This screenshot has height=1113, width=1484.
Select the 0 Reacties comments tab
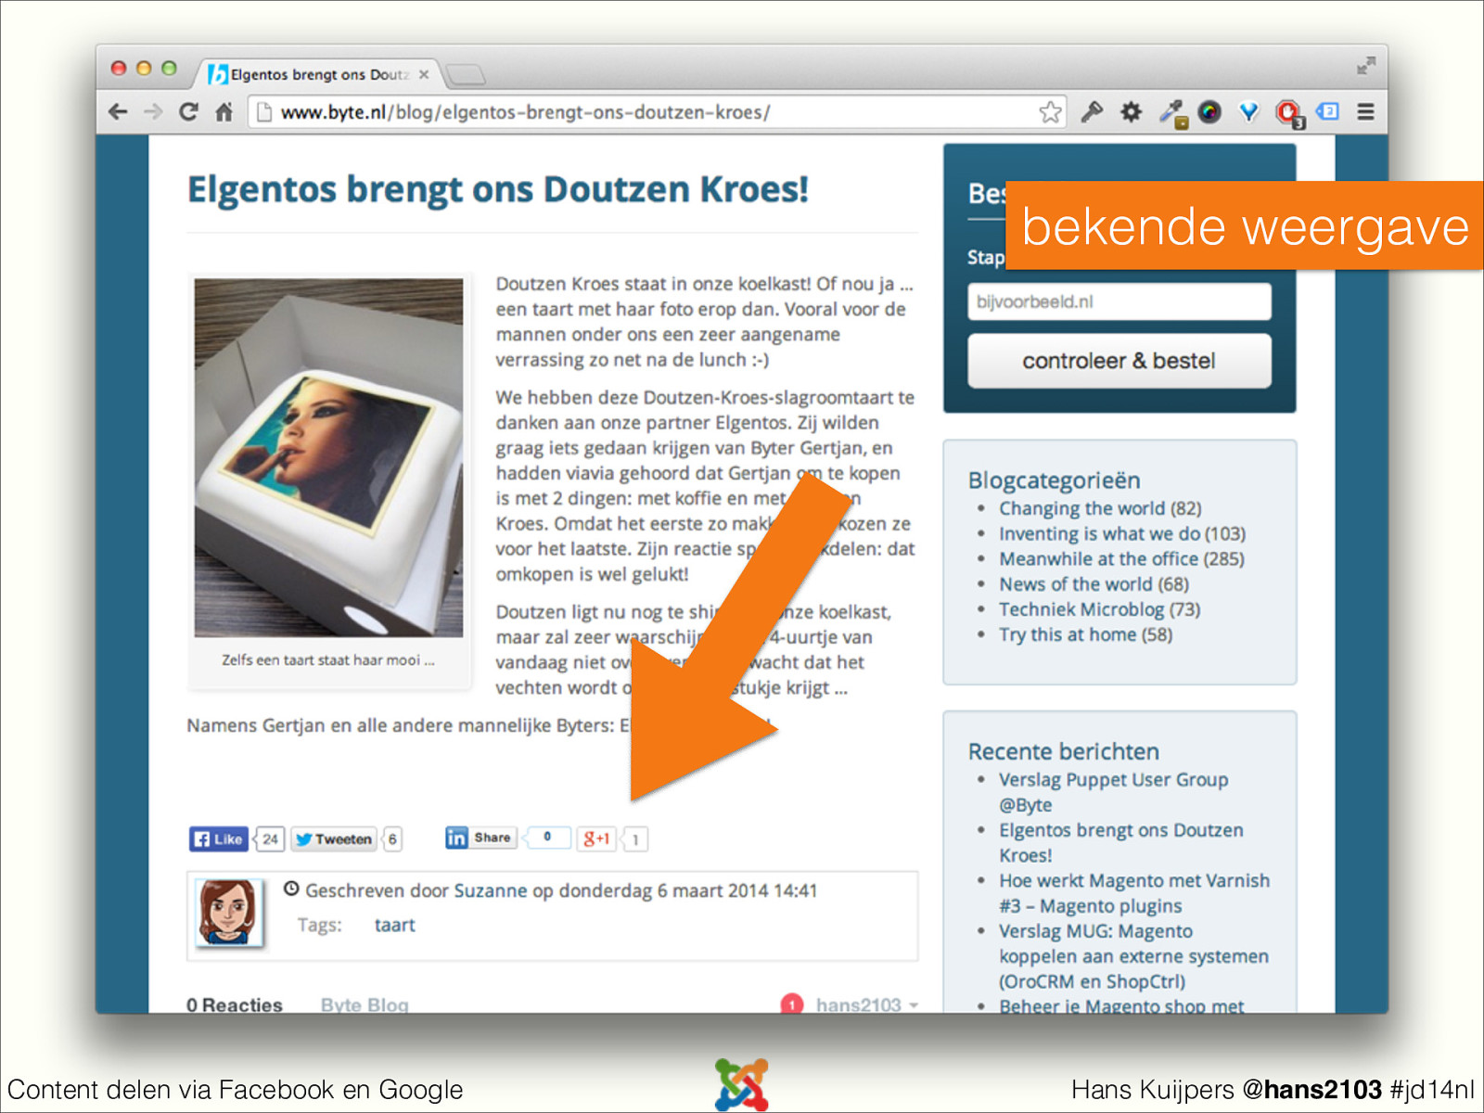[234, 1004]
